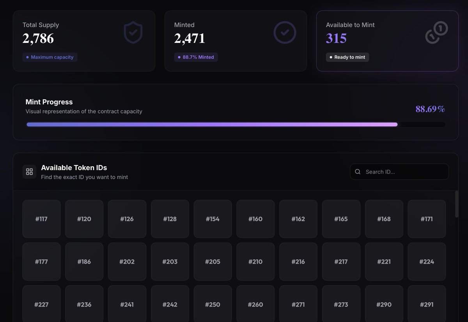468x322 pixels.
Task: Select token ID #203
Action: [170, 262]
